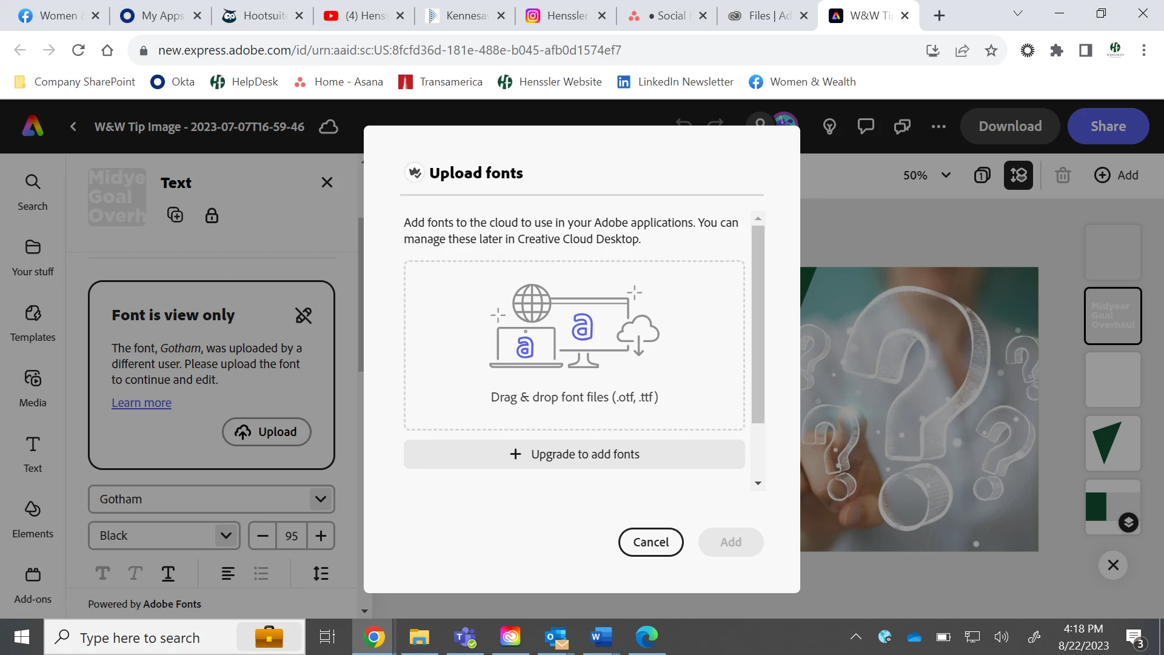Open the 50% zoom level dropdown

[x=926, y=175]
